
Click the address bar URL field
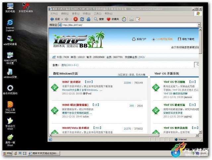coord(128,25)
